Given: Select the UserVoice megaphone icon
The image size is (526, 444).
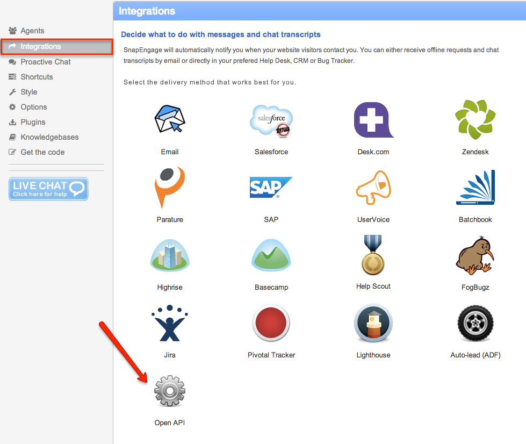Looking at the screenshot, I should [373, 187].
